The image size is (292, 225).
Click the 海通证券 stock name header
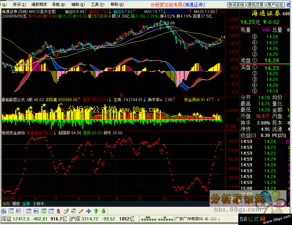pos(266,13)
